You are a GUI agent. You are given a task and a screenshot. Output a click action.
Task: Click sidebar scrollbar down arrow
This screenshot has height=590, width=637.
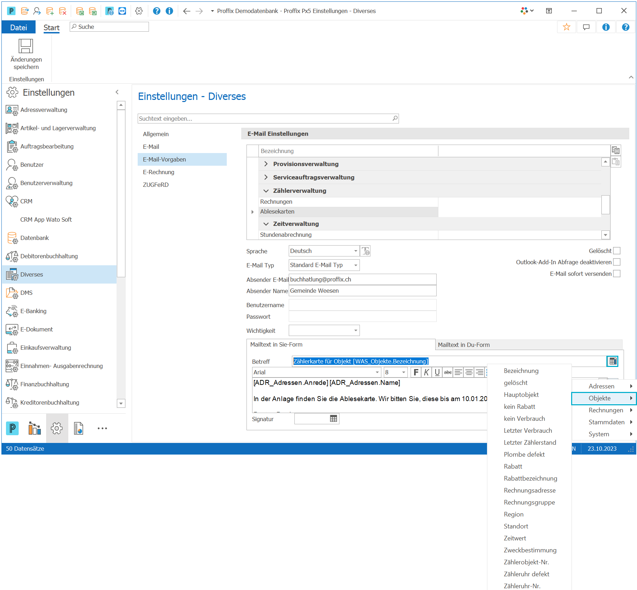[x=121, y=403]
